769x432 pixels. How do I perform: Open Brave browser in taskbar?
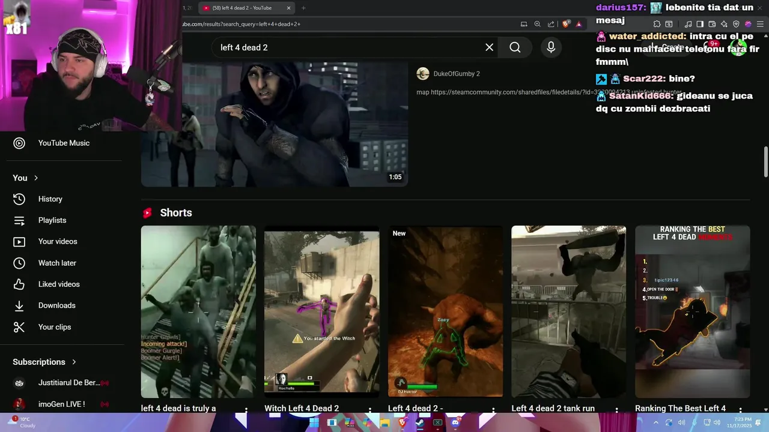click(403, 422)
